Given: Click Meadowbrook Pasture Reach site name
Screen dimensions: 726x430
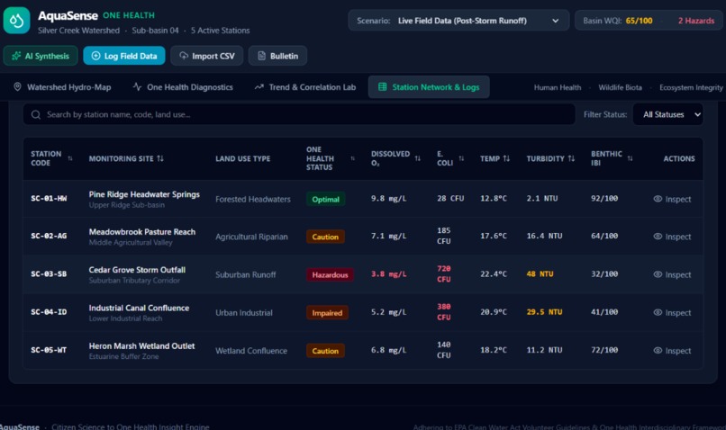Looking at the screenshot, I should point(142,232).
